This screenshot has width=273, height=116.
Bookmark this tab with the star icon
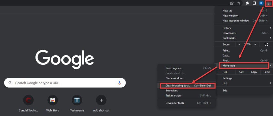click(x=239, y=3)
